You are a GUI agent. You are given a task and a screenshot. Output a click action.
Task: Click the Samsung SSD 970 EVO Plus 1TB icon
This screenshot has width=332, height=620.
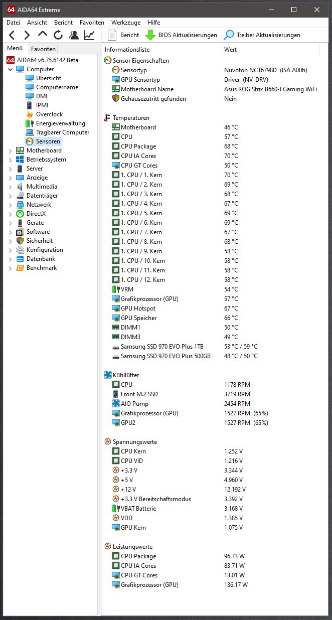point(116,347)
